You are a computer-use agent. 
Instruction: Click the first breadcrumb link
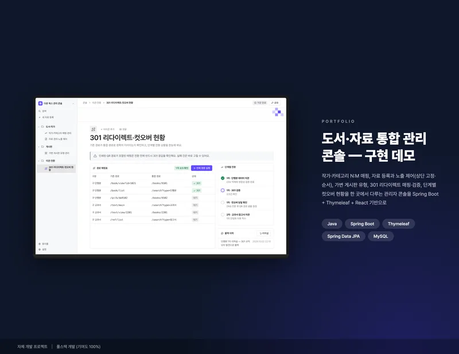pyautogui.click(x=85, y=103)
